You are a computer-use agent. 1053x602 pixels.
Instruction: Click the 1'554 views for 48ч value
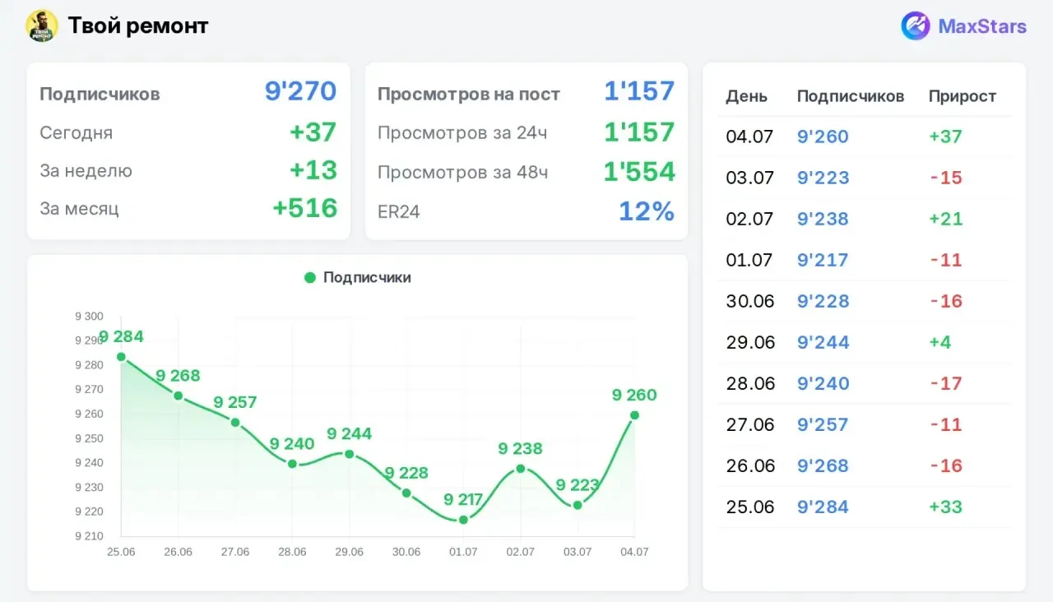[639, 172]
